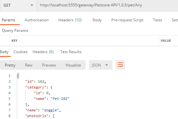
Task: Open the Authorization tab
Action: tap(37, 20)
